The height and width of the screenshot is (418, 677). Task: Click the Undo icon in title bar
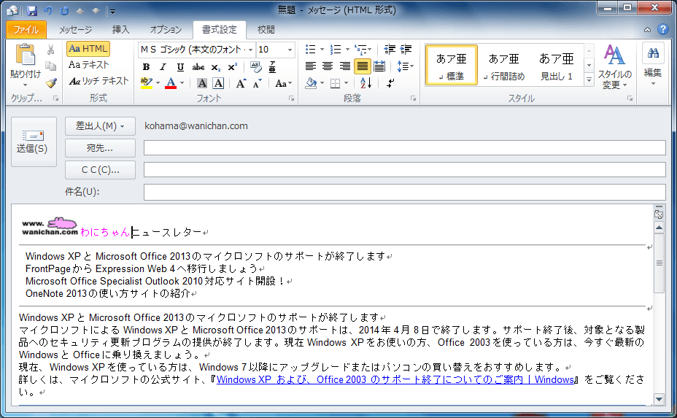[x=47, y=10]
